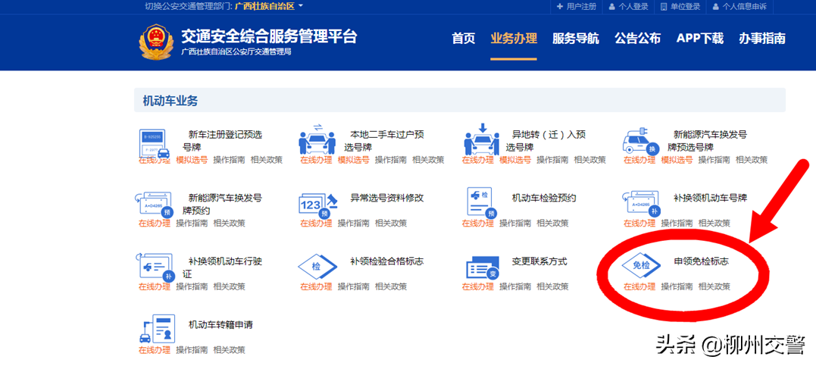Viewport: 816px width, 366px height.
Task: Click 模拟选号 under 本地二手车过户预选号牌
Action: 353,160
